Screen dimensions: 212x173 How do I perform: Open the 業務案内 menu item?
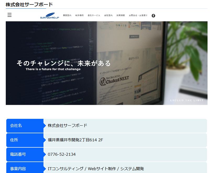click(x=67, y=15)
